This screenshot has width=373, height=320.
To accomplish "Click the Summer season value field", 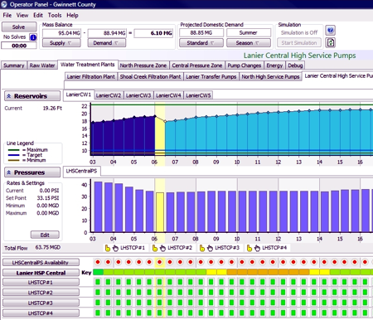I will click(x=249, y=32).
